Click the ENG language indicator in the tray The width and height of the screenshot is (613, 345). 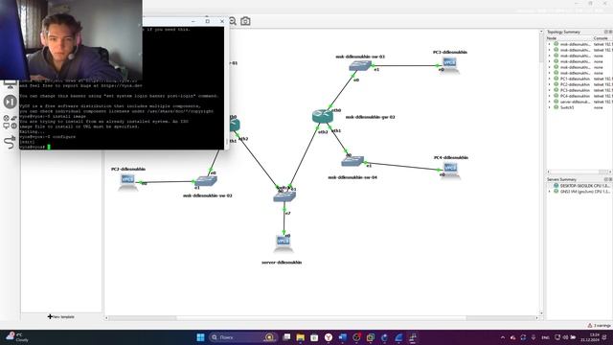(x=545, y=337)
